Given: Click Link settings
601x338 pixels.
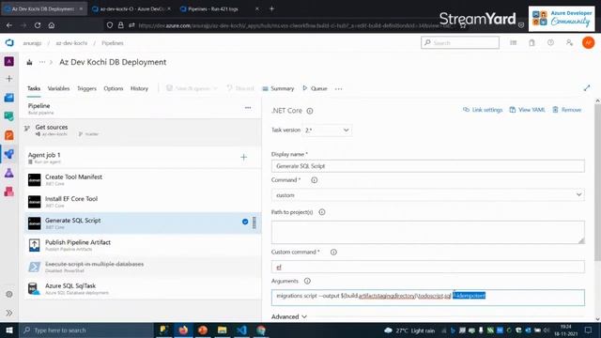Looking at the screenshot, I should coord(483,110).
